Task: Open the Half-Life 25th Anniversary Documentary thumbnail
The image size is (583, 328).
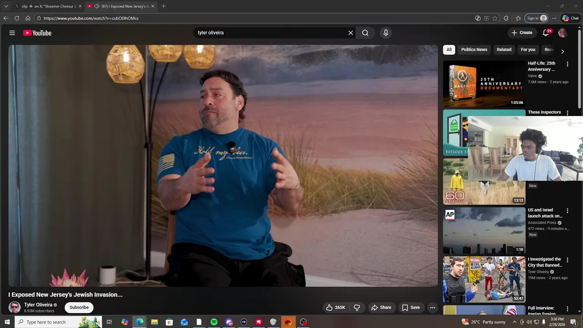Action: click(x=484, y=84)
